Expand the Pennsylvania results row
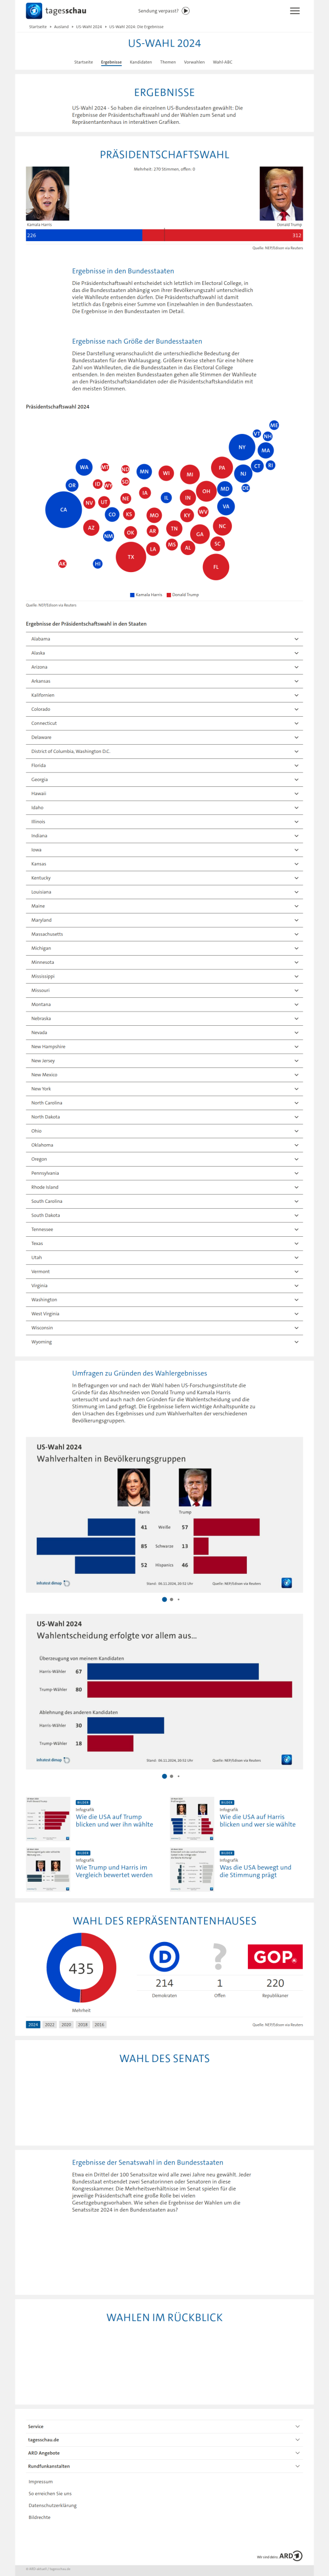 pyautogui.click(x=164, y=1173)
